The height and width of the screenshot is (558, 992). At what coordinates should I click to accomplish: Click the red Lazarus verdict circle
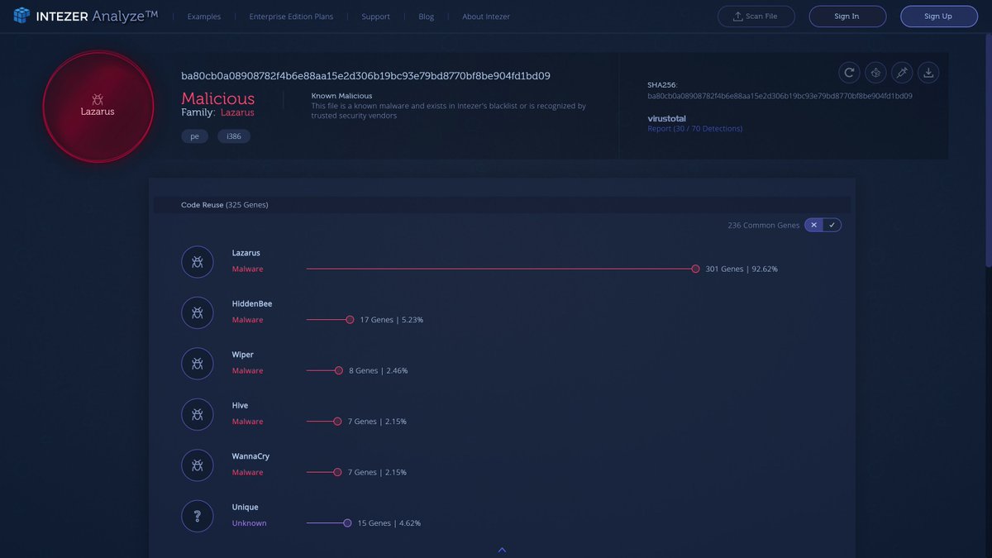click(98, 107)
